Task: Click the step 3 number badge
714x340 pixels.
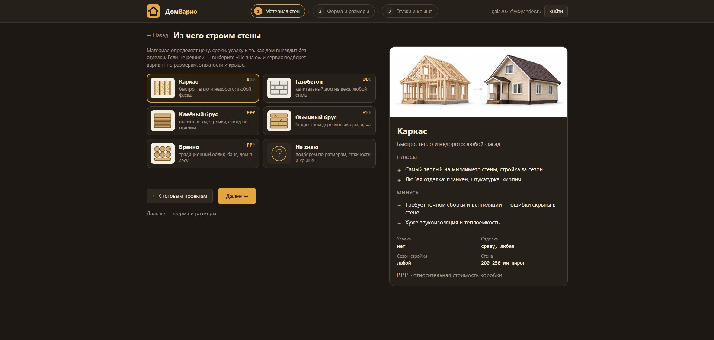Action: click(x=390, y=11)
